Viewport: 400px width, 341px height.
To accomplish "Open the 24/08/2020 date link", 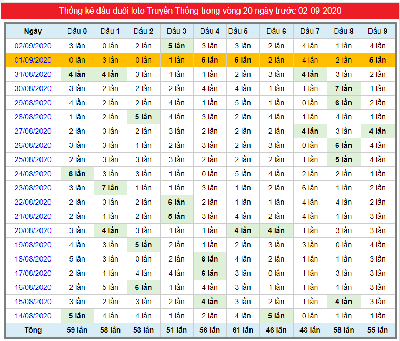I will (33, 174).
